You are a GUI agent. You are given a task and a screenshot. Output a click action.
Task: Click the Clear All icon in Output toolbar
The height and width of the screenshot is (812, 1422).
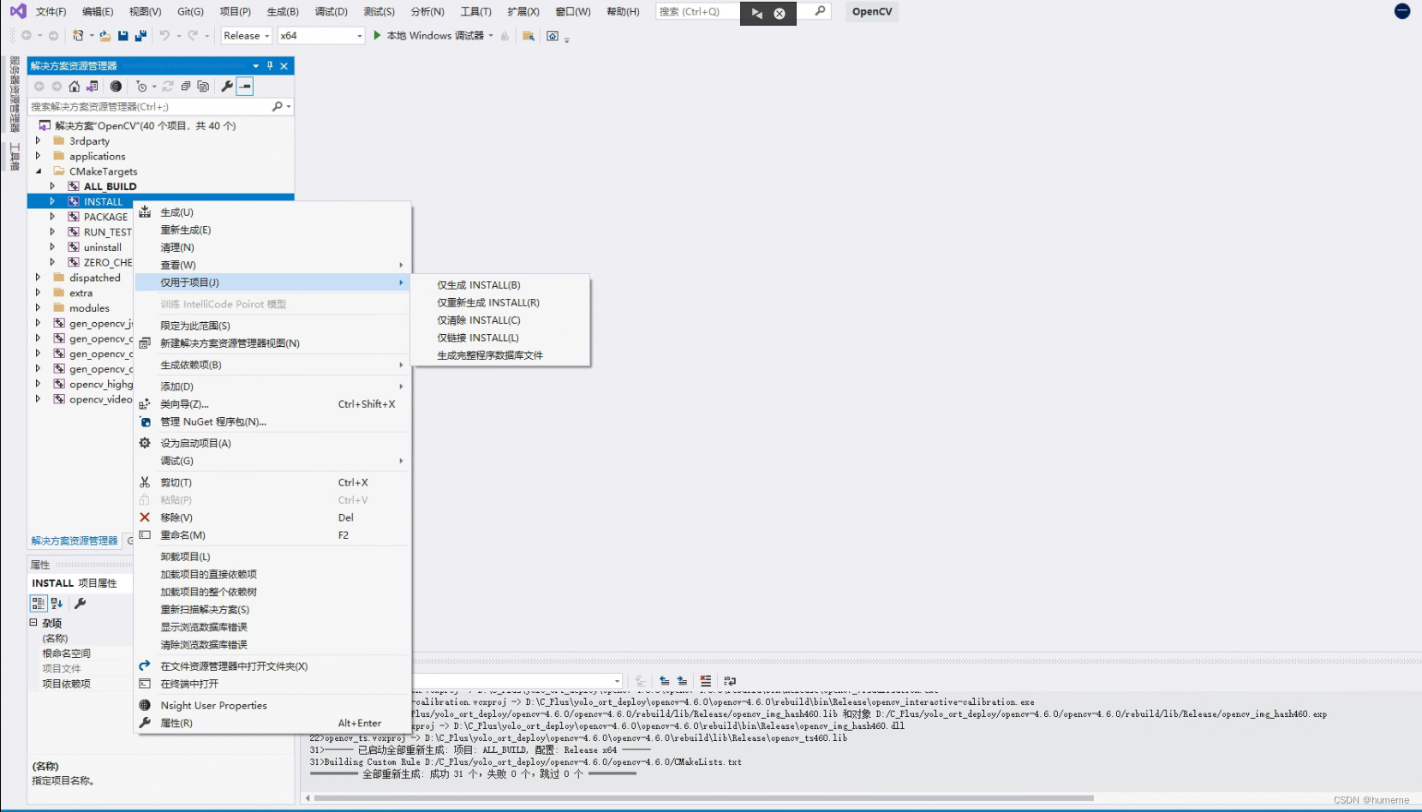(706, 681)
